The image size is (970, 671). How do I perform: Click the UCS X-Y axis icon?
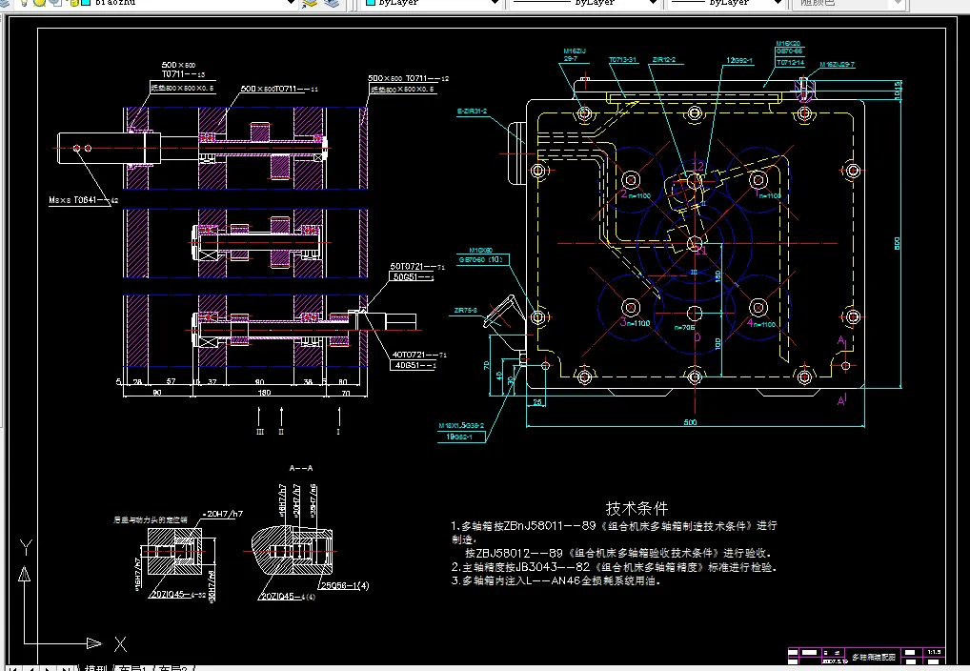pos(71,596)
